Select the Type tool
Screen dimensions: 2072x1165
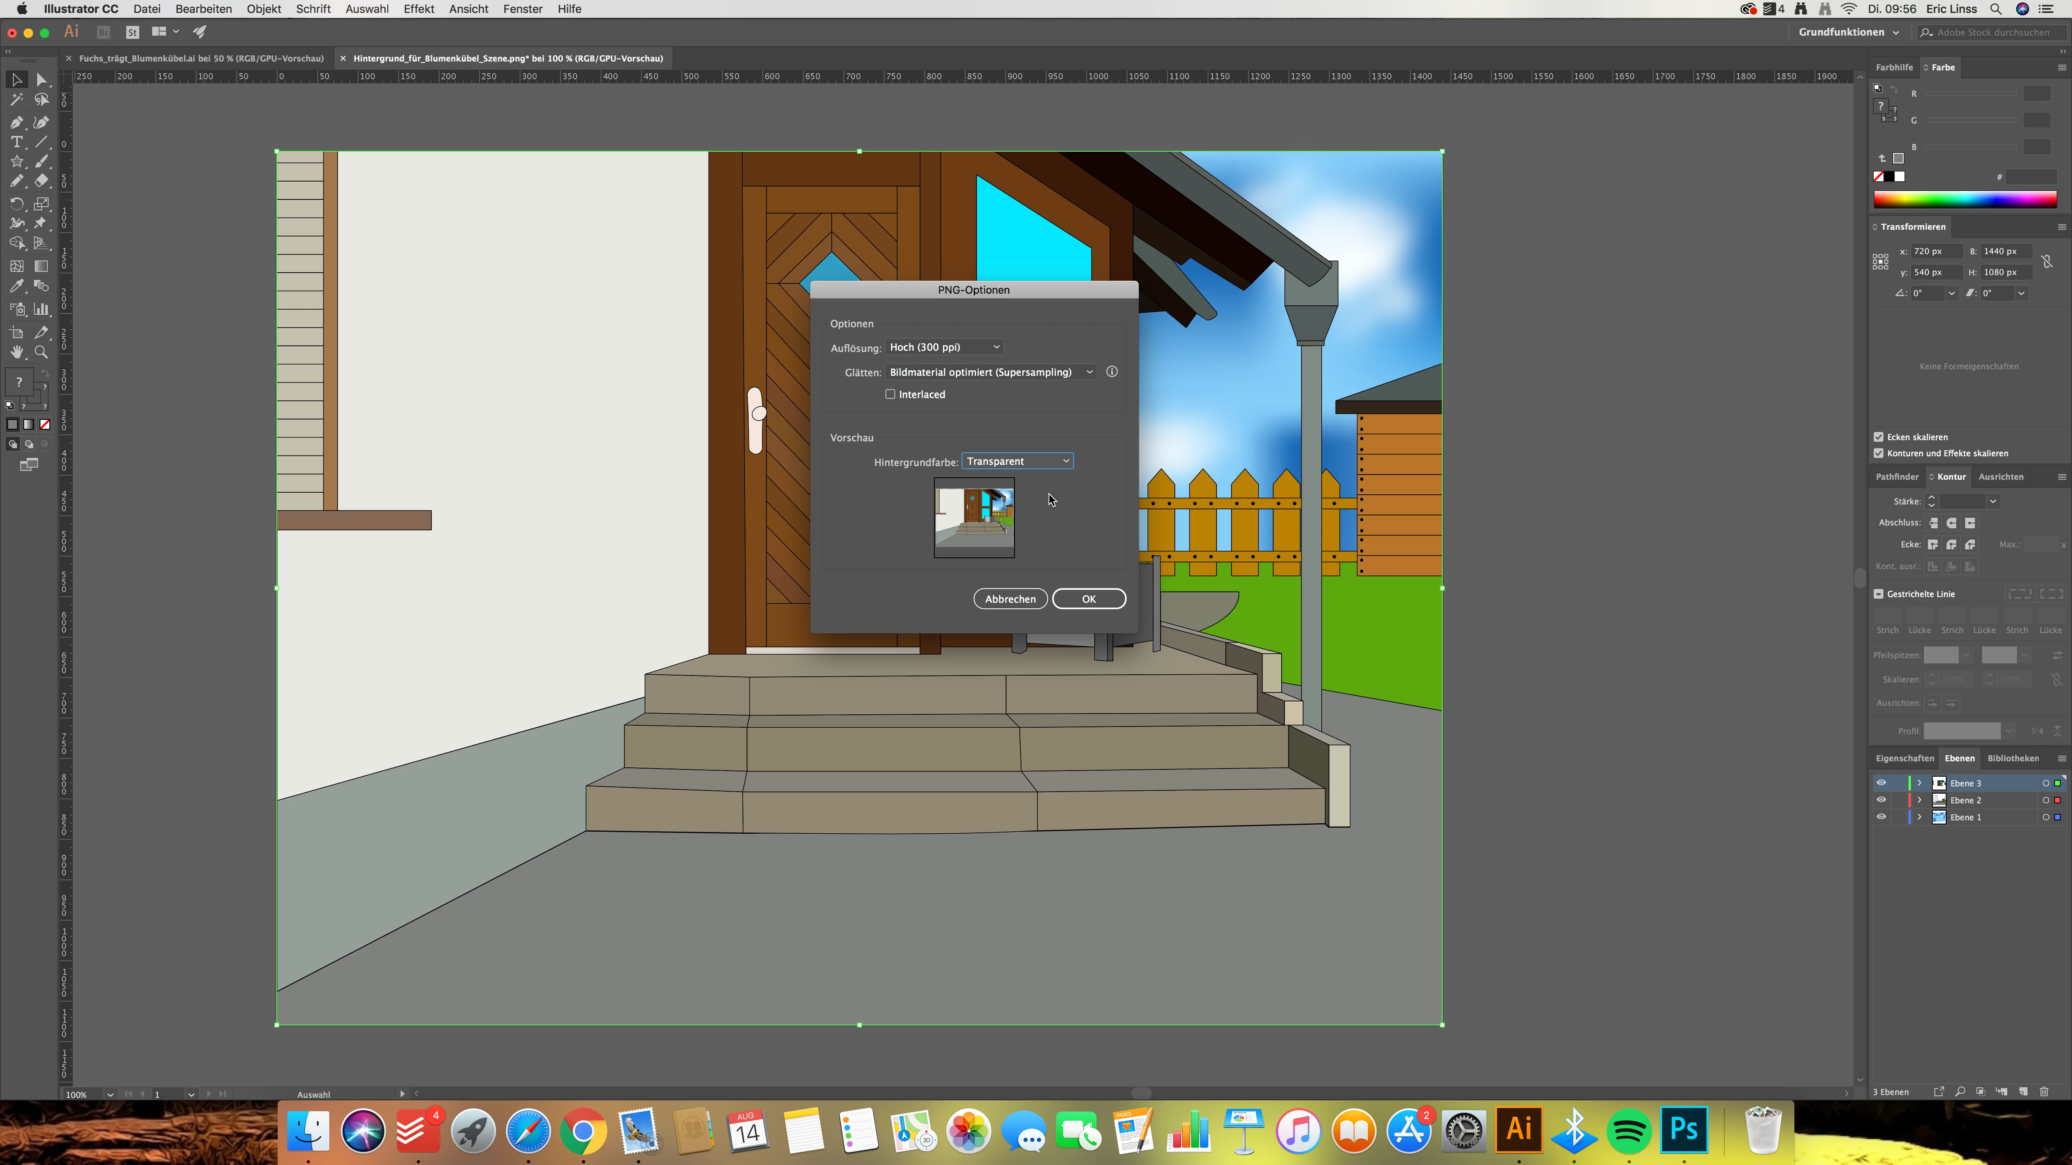(16, 142)
